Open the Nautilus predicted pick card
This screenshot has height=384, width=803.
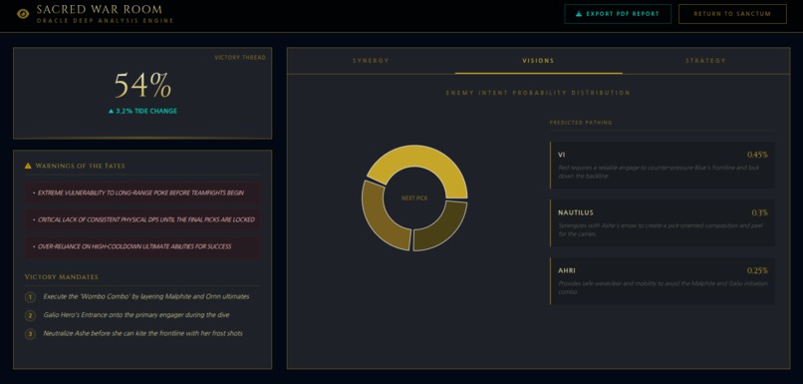[x=663, y=223]
